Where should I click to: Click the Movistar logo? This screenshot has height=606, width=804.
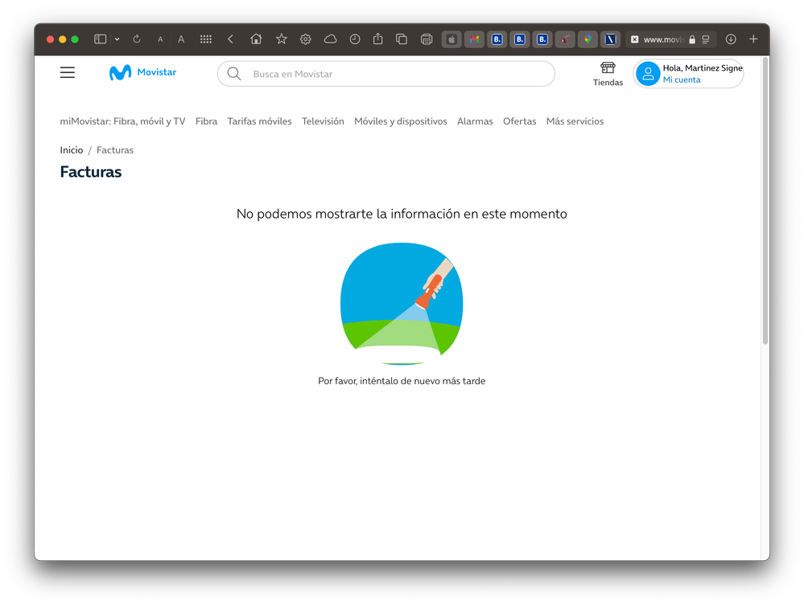(x=142, y=72)
